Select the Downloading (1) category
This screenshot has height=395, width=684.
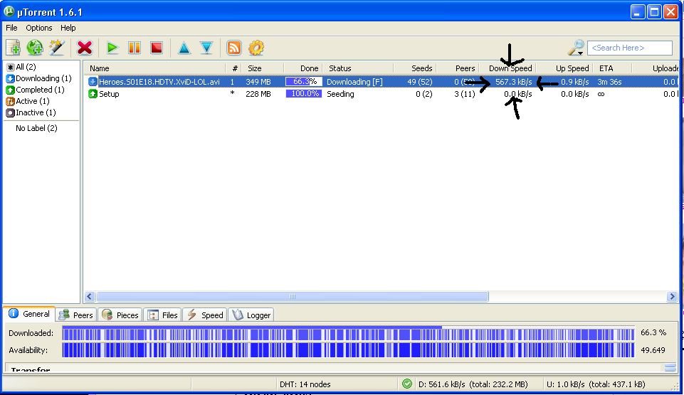pyautogui.click(x=43, y=78)
